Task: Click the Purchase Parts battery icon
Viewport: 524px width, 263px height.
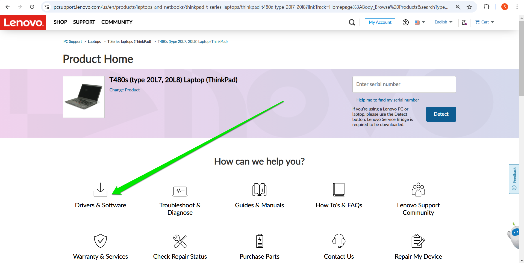Action: click(260, 241)
